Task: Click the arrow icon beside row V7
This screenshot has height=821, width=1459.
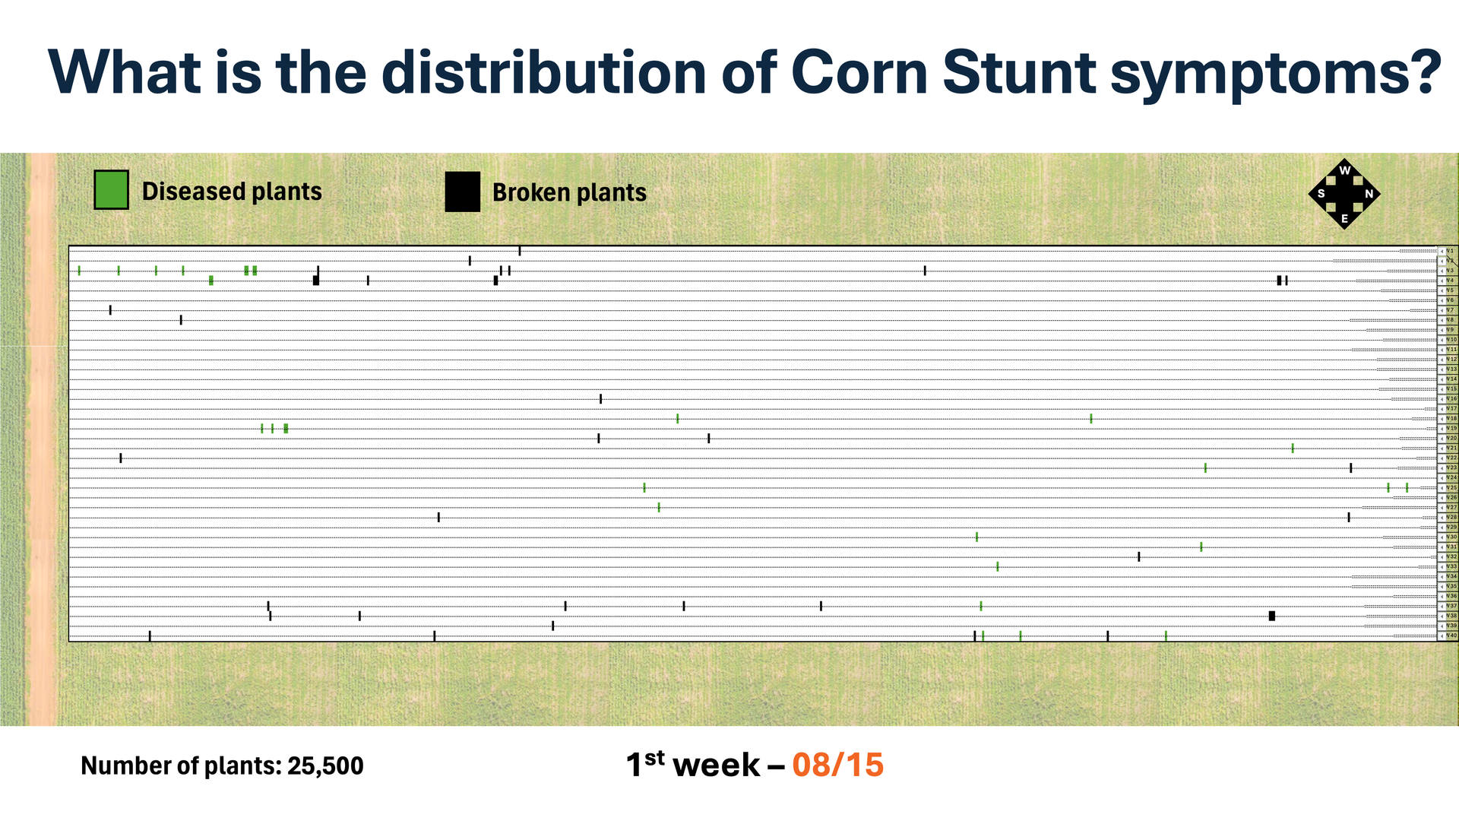Action: (1442, 310)
